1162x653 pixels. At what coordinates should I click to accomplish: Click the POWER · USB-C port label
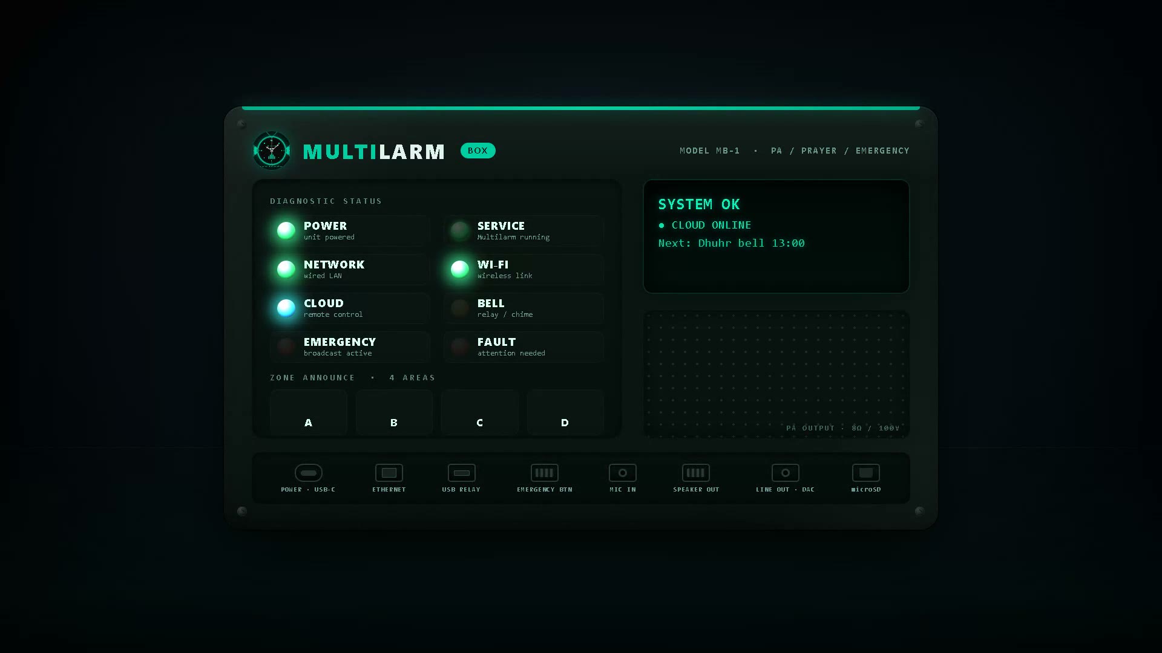click(308, 490)
